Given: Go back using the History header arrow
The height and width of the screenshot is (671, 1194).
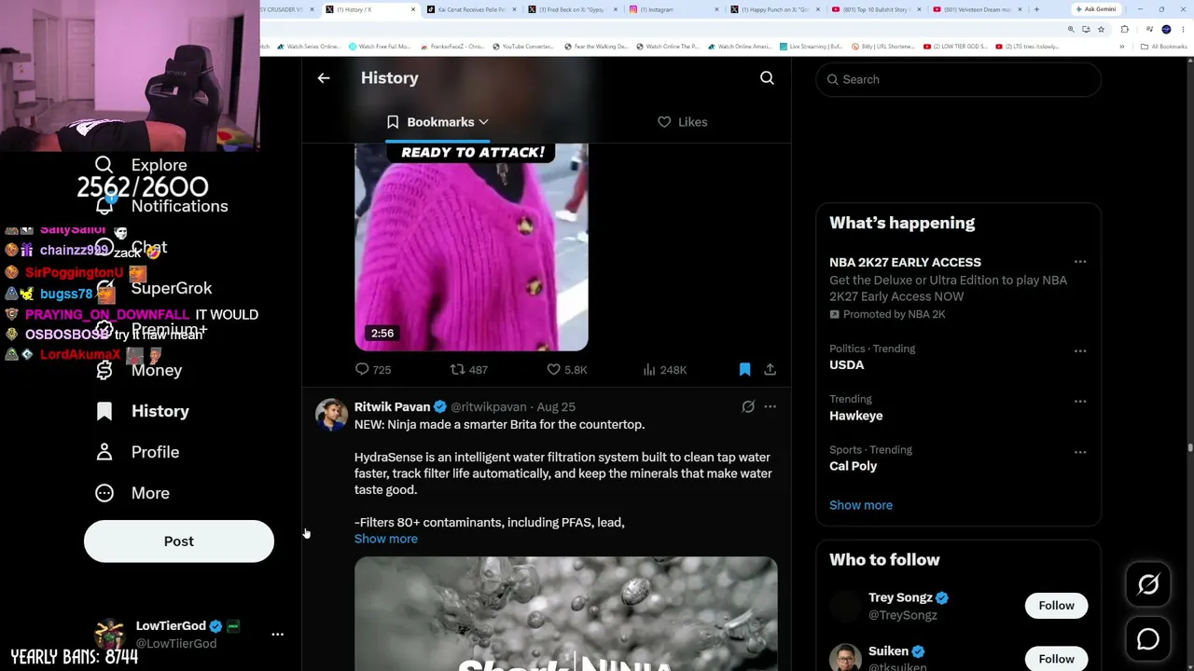Looking at the screenshot, I should [324, 78].
